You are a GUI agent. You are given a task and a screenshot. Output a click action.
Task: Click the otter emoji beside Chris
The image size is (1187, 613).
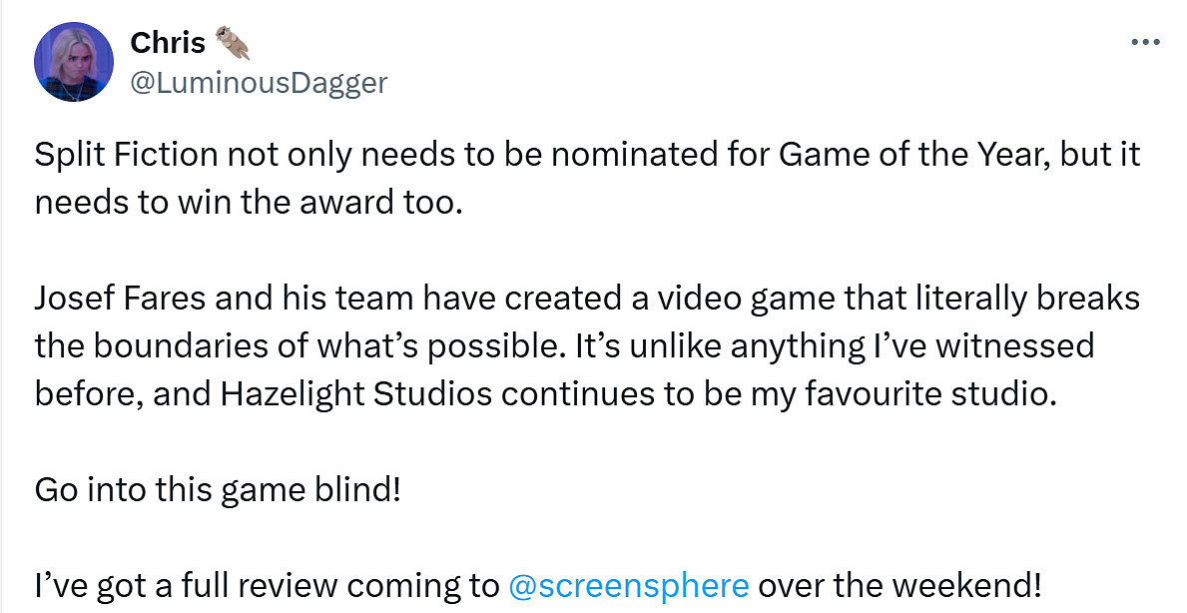[x=232, y=43]
